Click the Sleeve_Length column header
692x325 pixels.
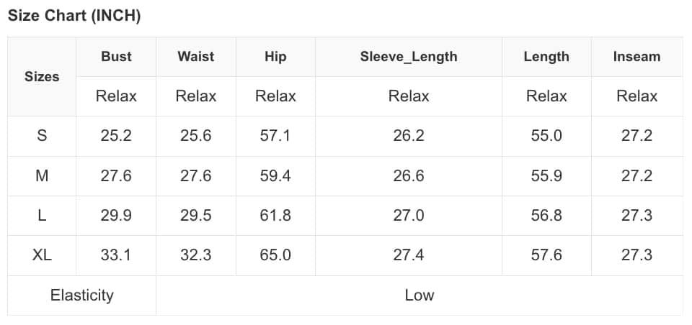(x=409, y=57)
